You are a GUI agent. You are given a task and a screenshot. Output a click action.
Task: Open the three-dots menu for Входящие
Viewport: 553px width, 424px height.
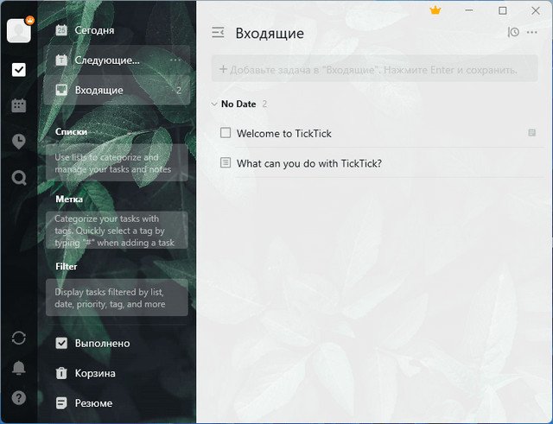point(531,33)
